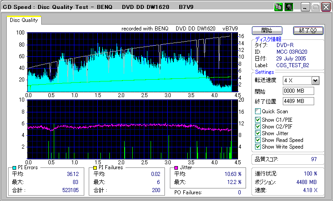This screenshot has height=201, width=333.
Task: Turn off Show Read Speed
Action: 258,140
